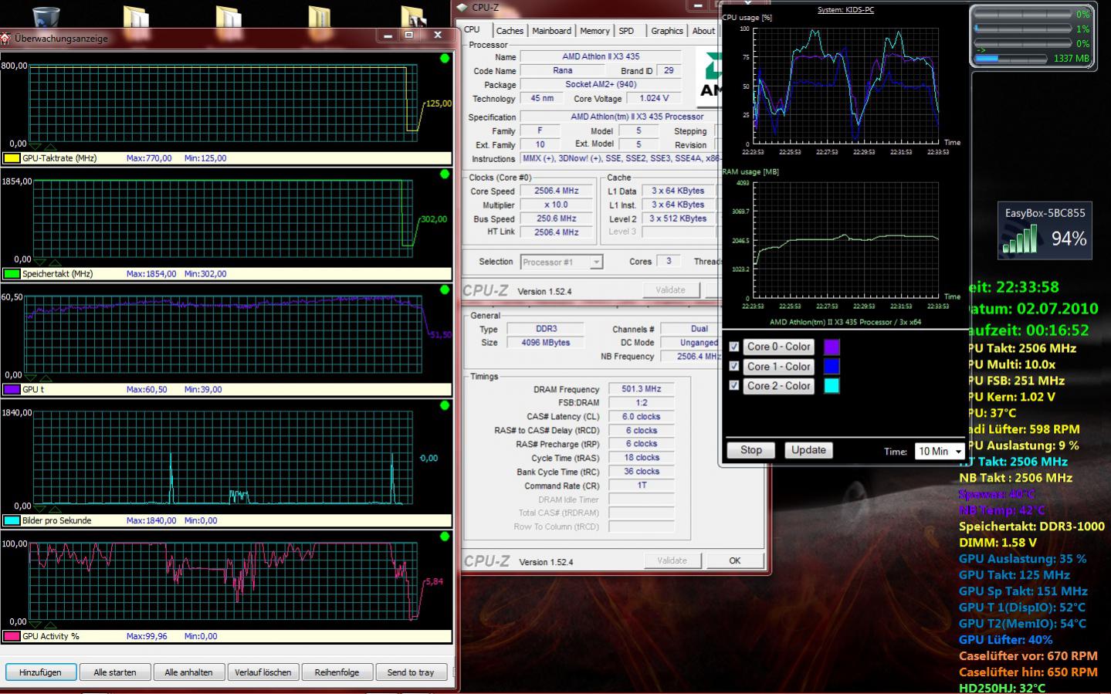Click the CPU-Z title bar icon

pyautogui.click(x=462, y=8)
